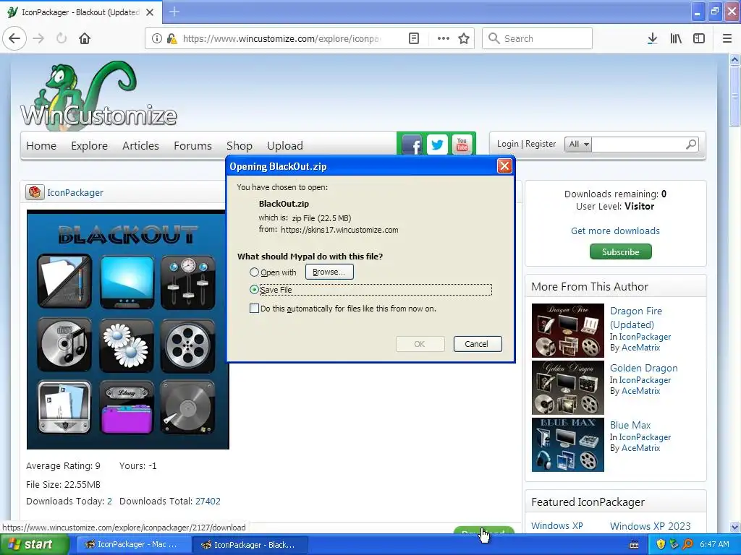
Task: Click the Browse... button in dialog
Action: click(x=329, y=272)
